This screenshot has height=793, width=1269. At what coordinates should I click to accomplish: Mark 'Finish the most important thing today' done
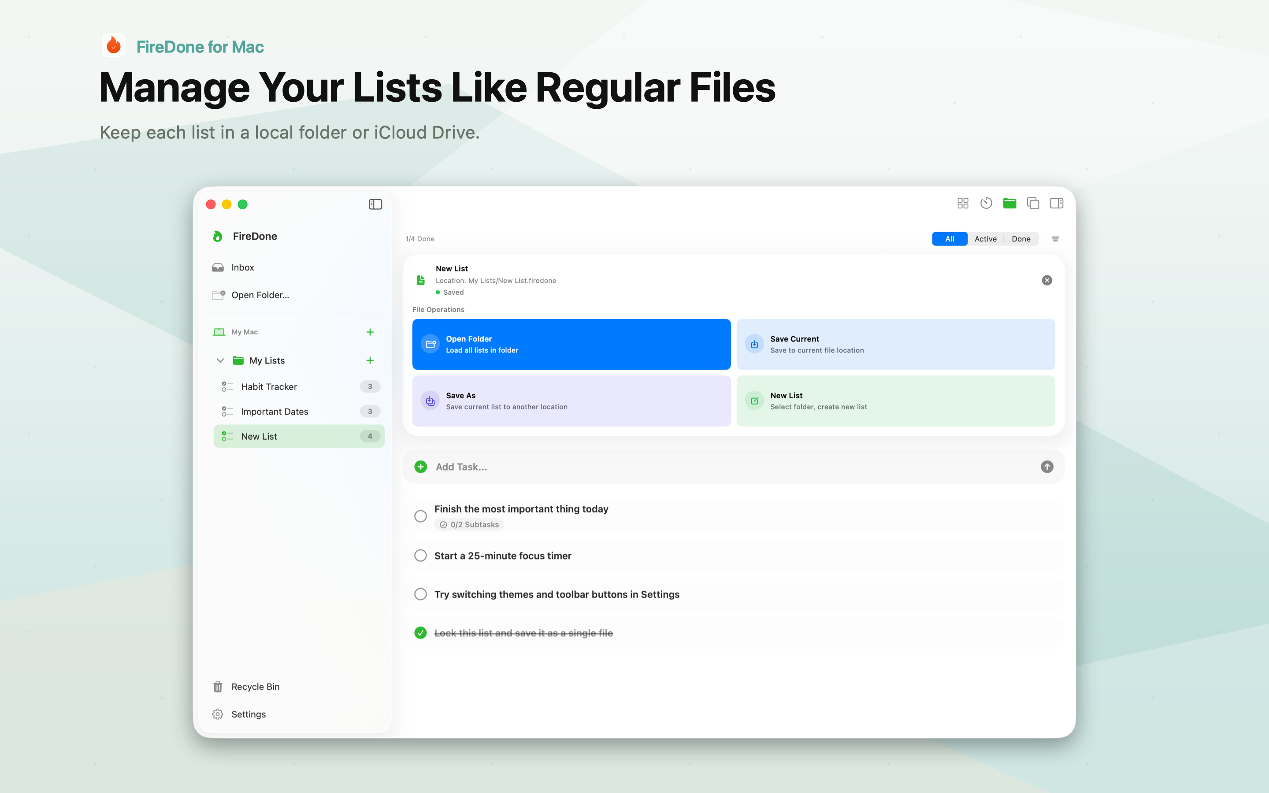tap(420, 517)
